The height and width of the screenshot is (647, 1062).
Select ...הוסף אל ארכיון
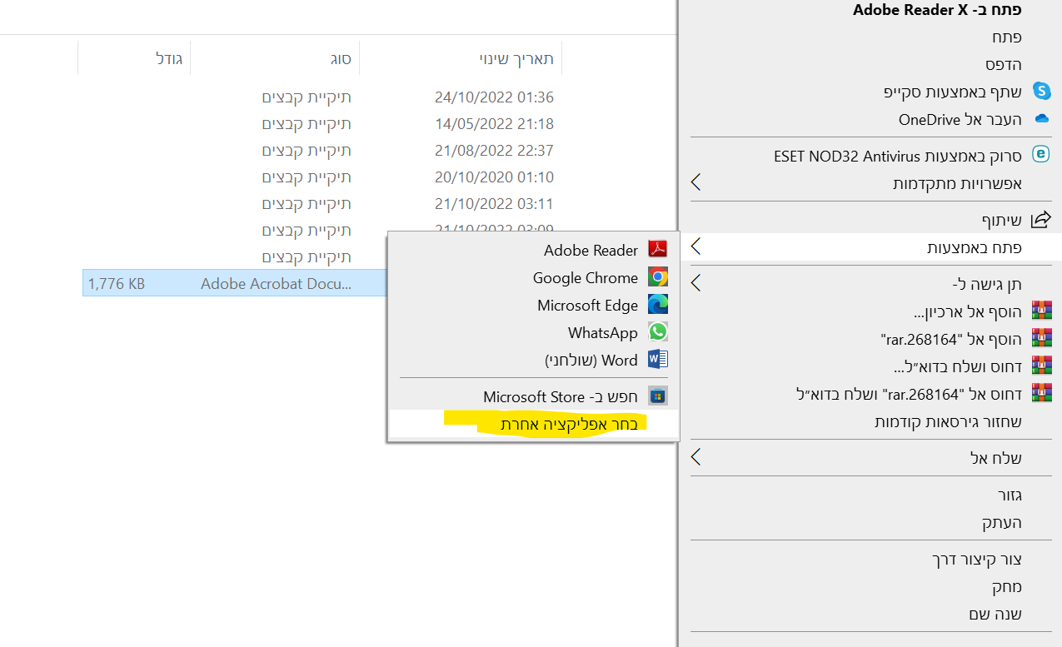[967, 311]
